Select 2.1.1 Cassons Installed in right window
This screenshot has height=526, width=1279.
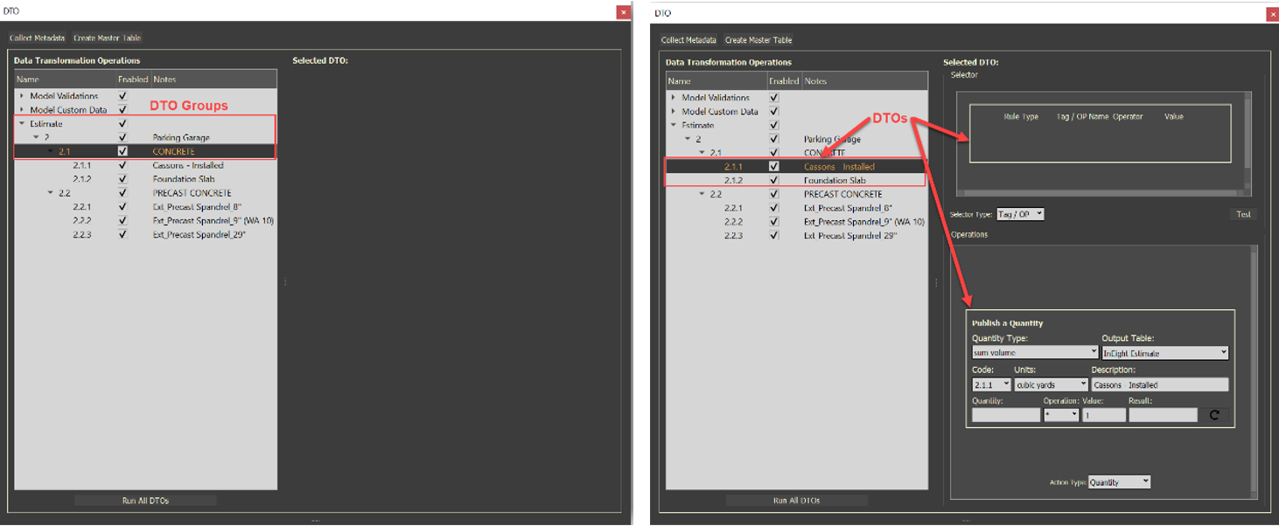797,166
